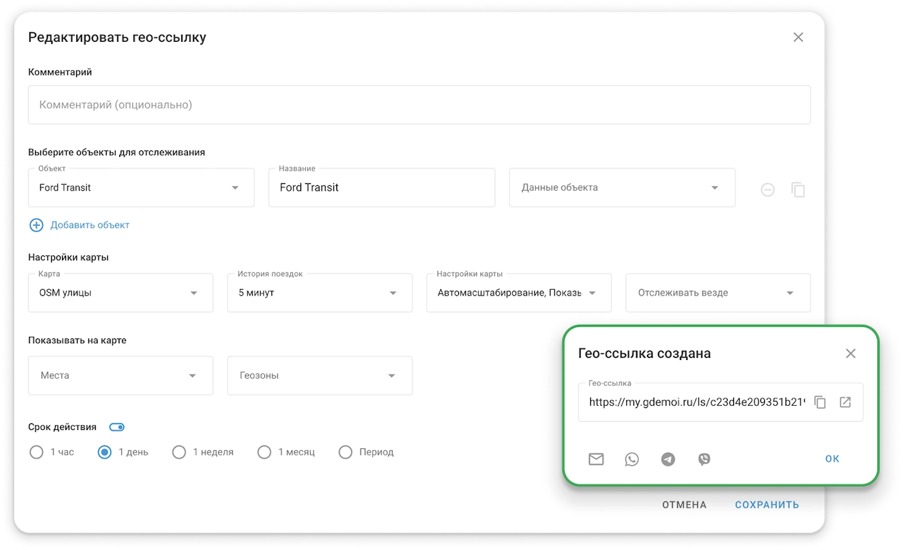Image resolution: width=903 pixels, height=550 pixels.
Task: Open the Данные объекта dropdown
Action: [x=622, y=187]
